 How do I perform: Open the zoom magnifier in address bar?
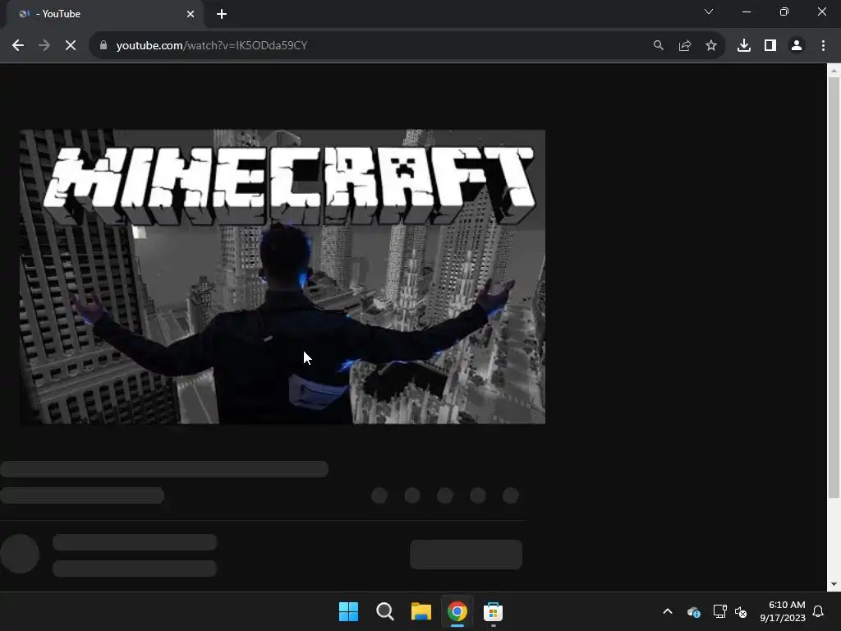658,46
